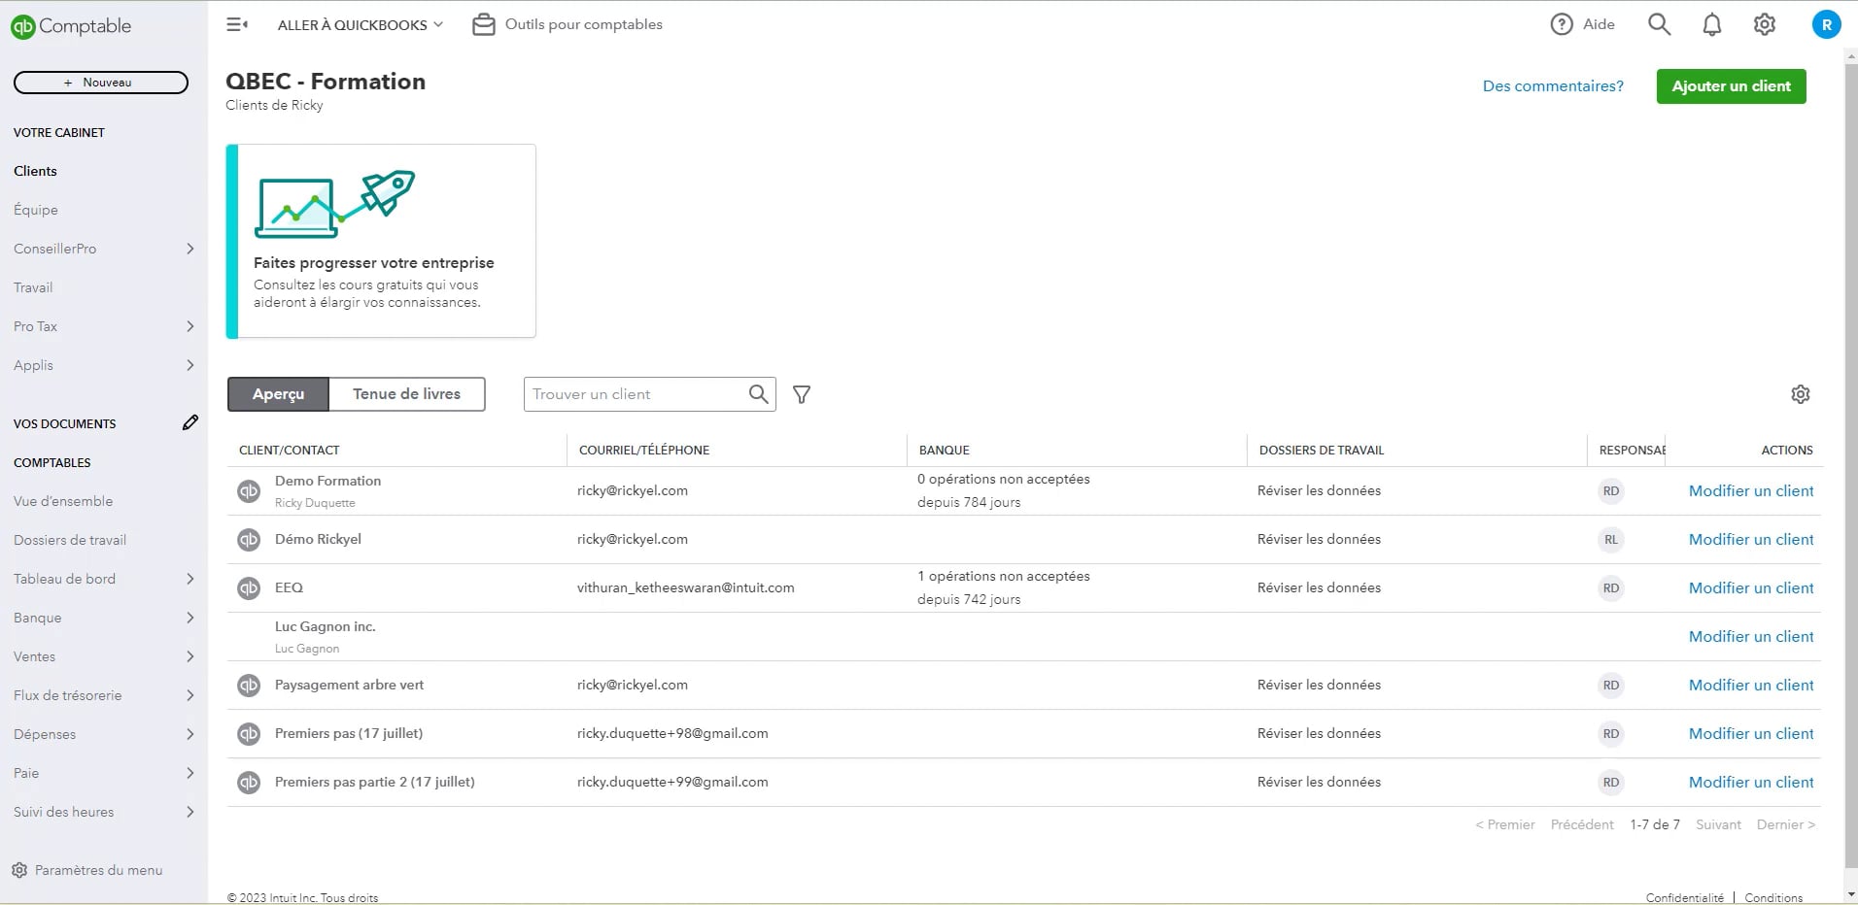The height and width of the screenshot is (905, 1858).
Task: Switch to the Aperçu tab
Action: click(278, 394)
